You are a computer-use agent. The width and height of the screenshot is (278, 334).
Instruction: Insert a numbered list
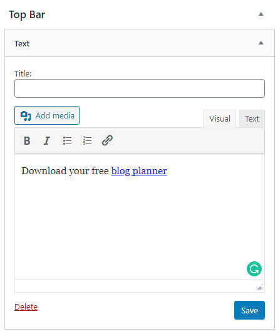click(87, 141)
